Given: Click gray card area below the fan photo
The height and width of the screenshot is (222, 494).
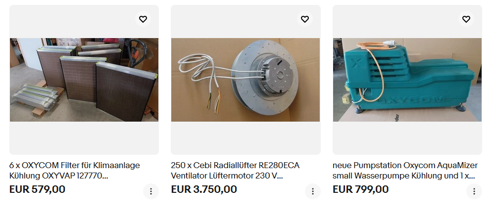Looking at the screenshot, I should (x=246, y=138).
